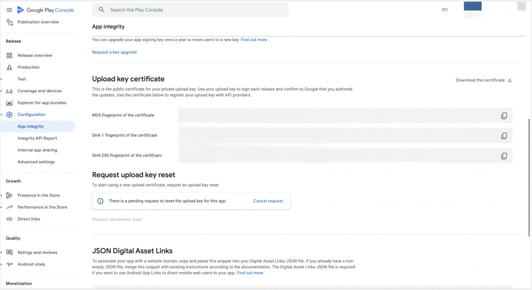Click Download the certificate

tap(484, 80)
